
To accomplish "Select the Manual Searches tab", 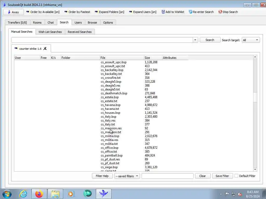I will click(x=22, y=32).
